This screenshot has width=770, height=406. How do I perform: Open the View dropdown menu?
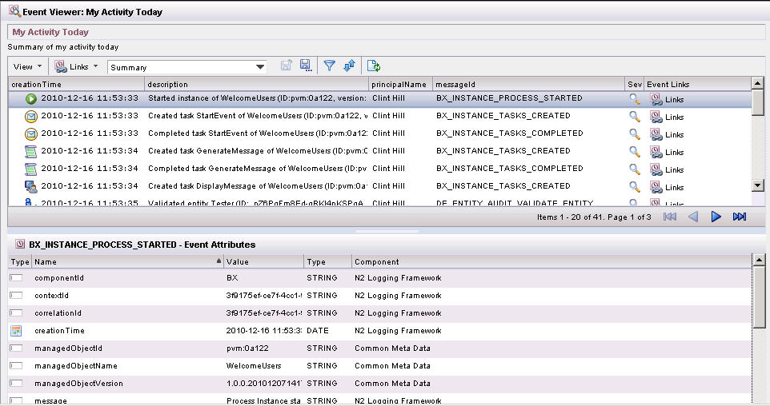[x=27, y=66]
